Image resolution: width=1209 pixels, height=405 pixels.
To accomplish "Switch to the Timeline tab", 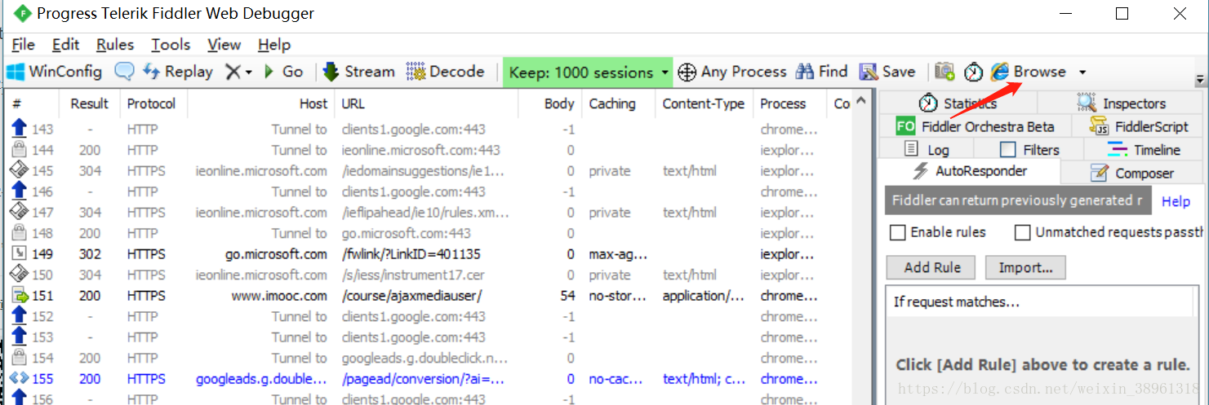I will click(x=1145, y=150).
